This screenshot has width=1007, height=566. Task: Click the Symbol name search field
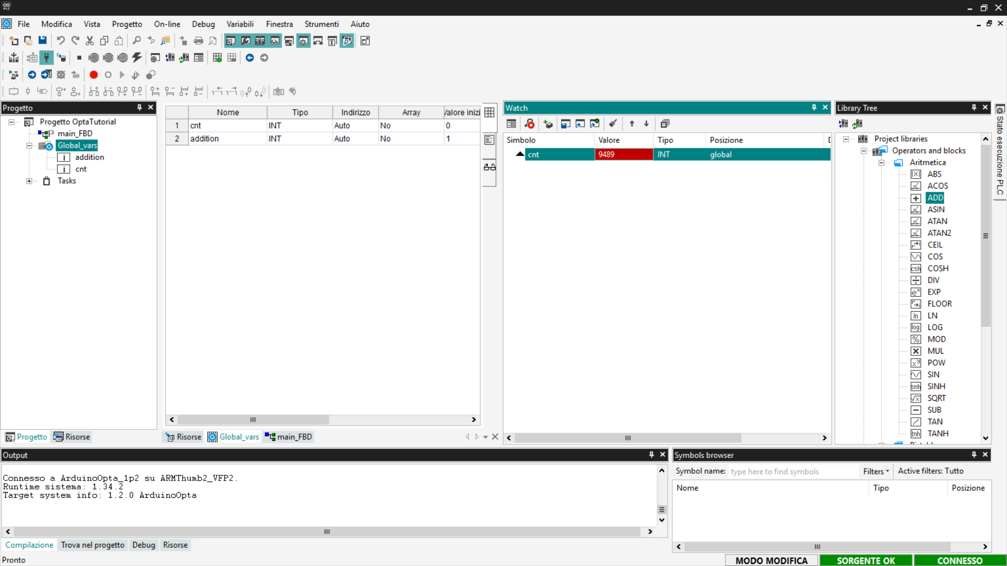click(x=792, y=471)
